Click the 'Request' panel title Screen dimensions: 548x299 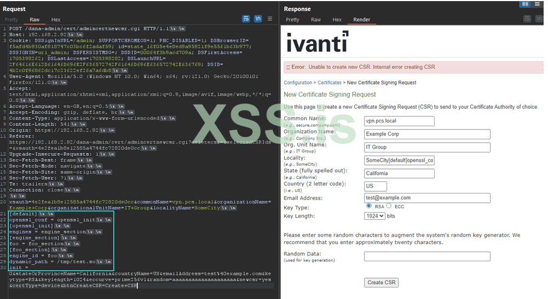(x=14, y=9)
